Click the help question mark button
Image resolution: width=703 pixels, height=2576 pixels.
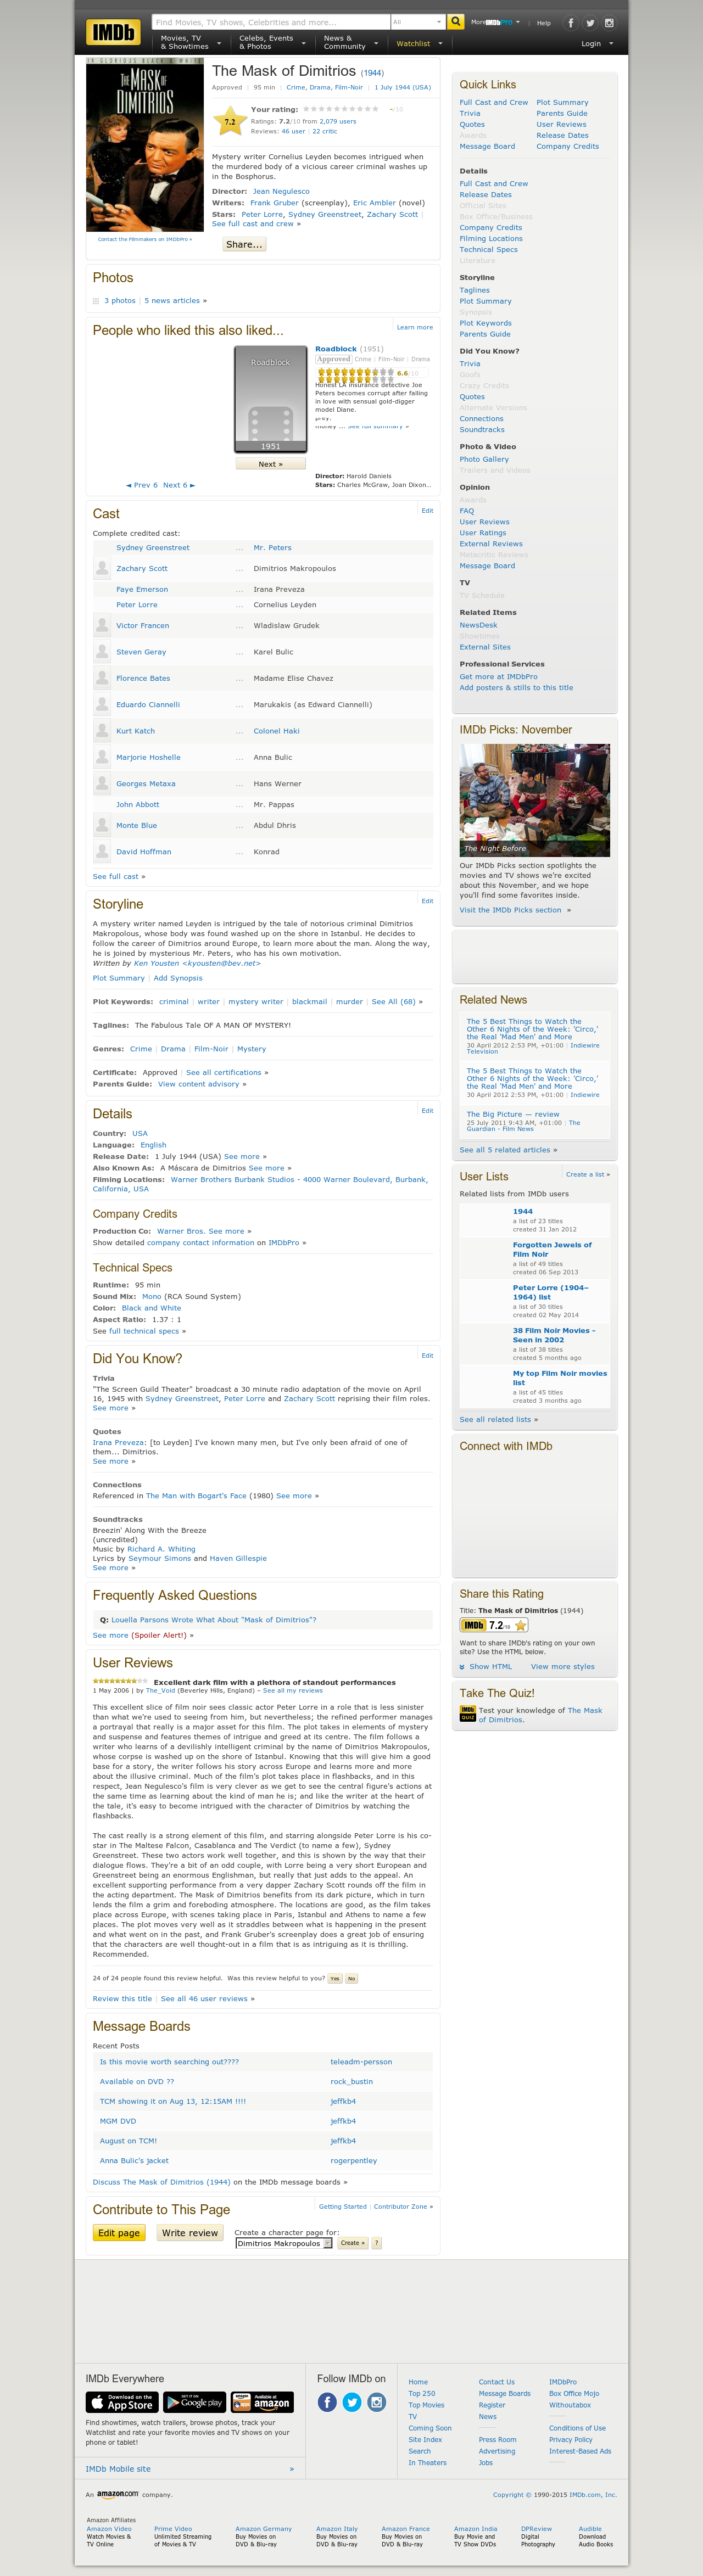click(377, 2243)
